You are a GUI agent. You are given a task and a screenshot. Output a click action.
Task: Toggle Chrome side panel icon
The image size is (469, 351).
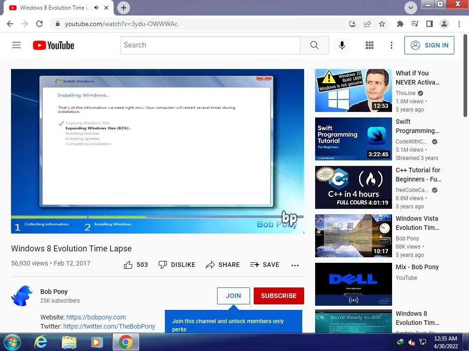(430, 24)
